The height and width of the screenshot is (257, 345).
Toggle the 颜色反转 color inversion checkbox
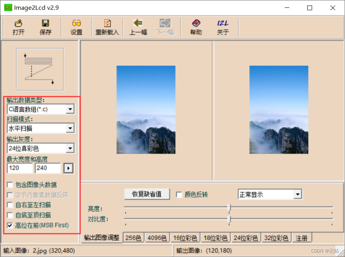pyautogui.click(x=179, y=194)
